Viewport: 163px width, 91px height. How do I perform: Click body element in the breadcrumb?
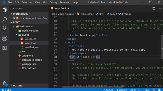[x=112, y=14]
